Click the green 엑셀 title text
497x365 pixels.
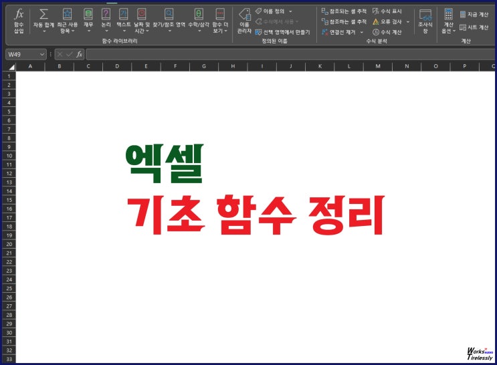pyautogui.click(x=164, y=164)
